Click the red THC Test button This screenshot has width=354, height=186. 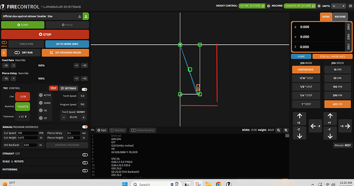pyautogui.click(x=53, y=88)
